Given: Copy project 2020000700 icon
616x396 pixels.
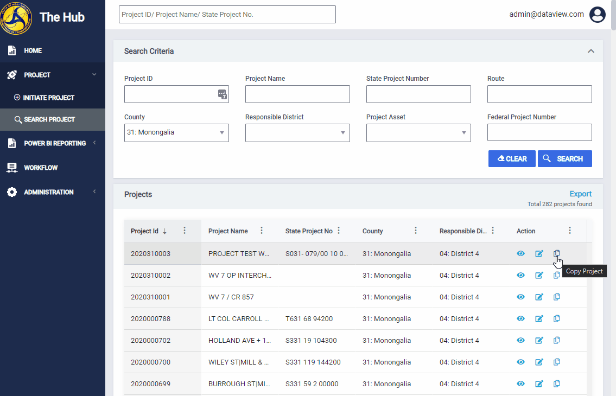Looking at the screenshot, I should (x=557, y=362).
